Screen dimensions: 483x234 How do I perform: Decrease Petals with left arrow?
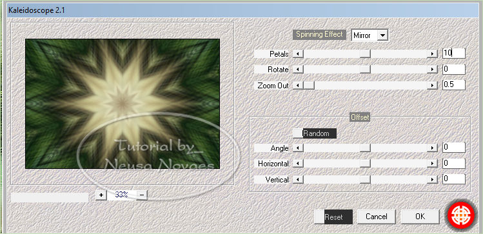click(x=297, y=54)
